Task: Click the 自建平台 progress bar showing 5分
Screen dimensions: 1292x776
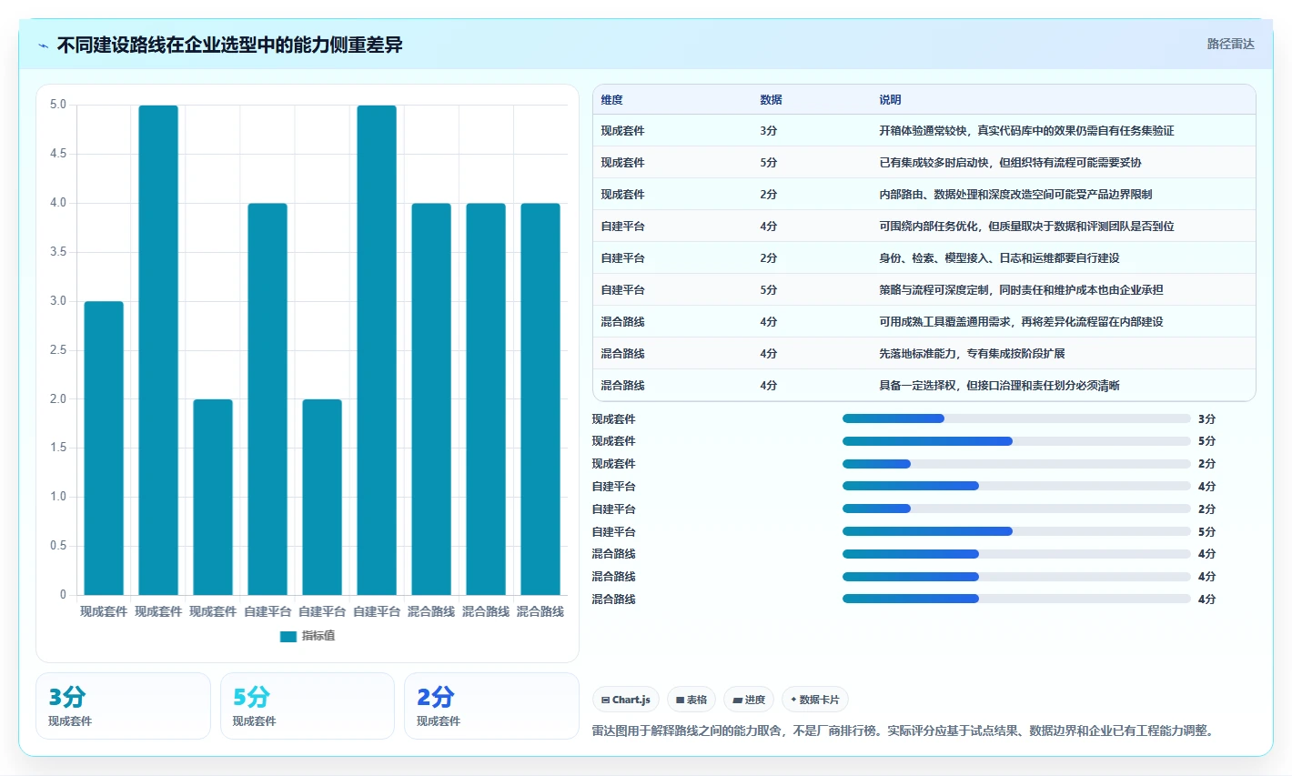Action: [1016, 531]
